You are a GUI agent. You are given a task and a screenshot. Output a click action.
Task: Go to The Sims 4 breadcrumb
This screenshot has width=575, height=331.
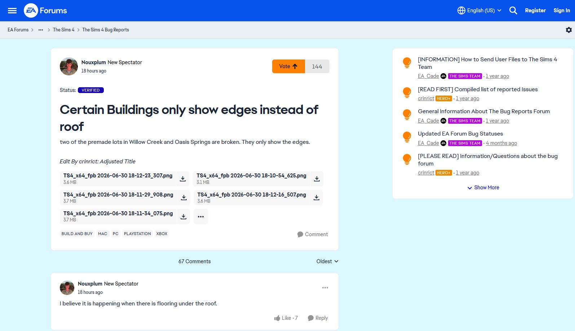[x=63, y=30]
